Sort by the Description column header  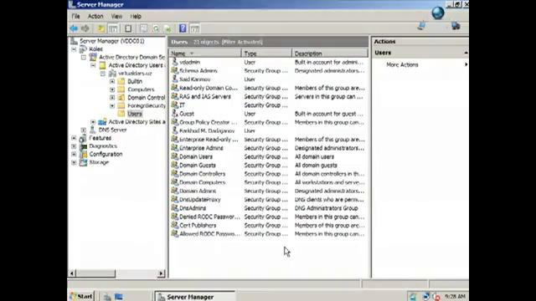pos(330,54)
